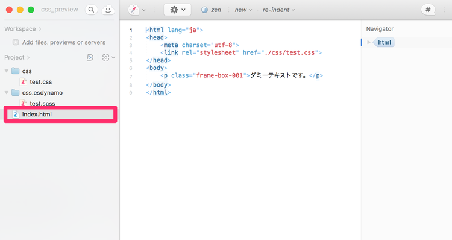Open the re-indent dropdown menu
Screen dimensions: 452x240
(x=279, y=10)
